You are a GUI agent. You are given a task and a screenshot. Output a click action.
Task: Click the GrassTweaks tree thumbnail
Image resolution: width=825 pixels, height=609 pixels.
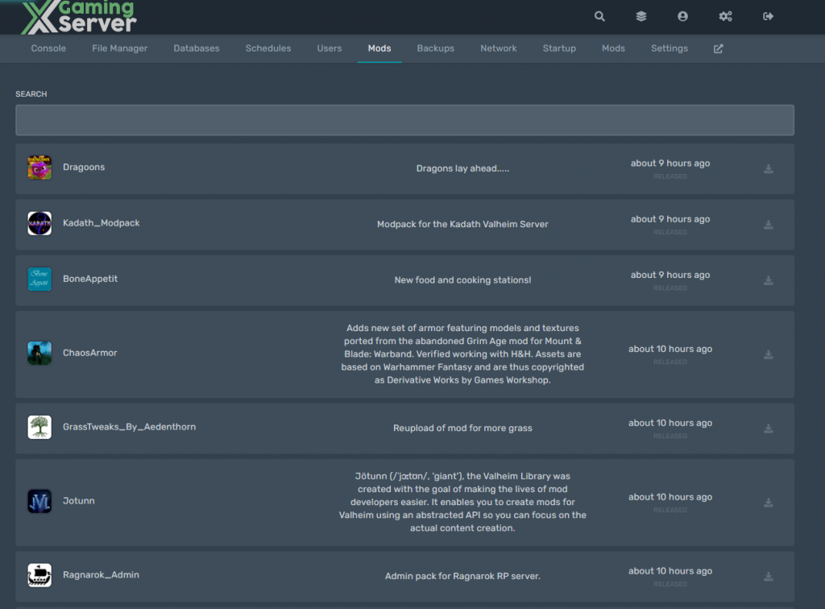[x=39, y=427]
